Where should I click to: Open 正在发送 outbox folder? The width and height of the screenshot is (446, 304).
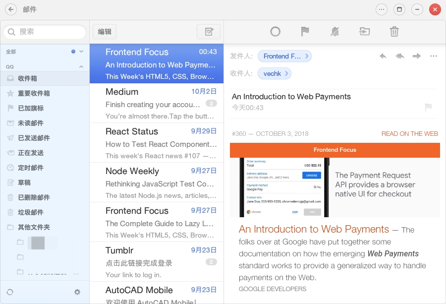click(x=45, y=153)
